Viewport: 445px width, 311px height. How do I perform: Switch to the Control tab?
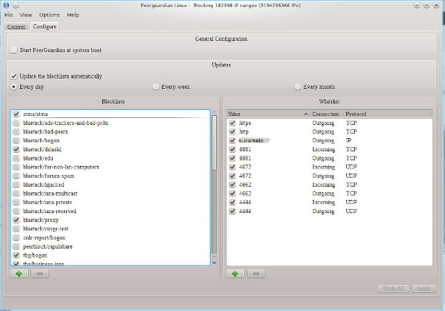point(15,26)
